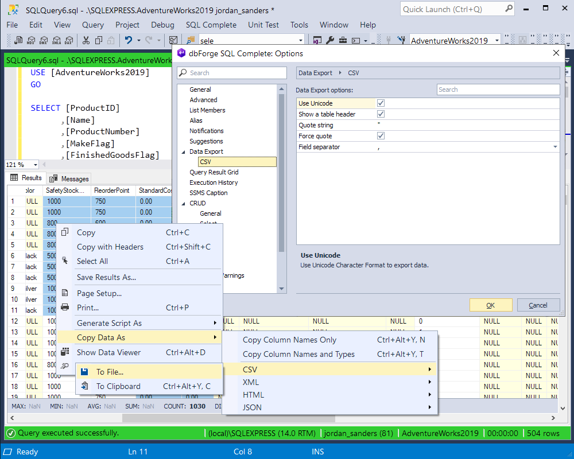The image size is (574, 459).
Task: Click the Results grid tab icon
Action: pos(14,177)
